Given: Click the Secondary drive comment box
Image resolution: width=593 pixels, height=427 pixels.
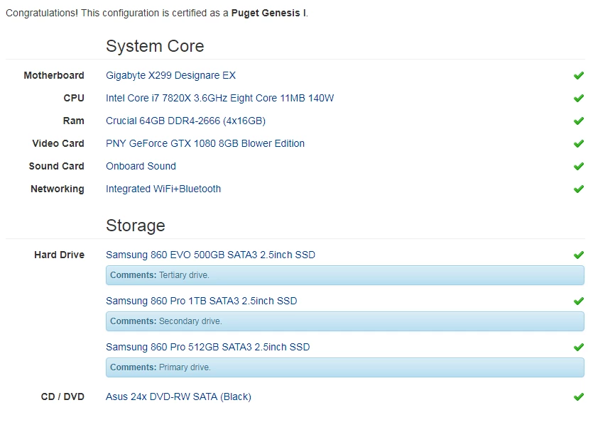Looking at the screenshot, I should coord(345,321).
